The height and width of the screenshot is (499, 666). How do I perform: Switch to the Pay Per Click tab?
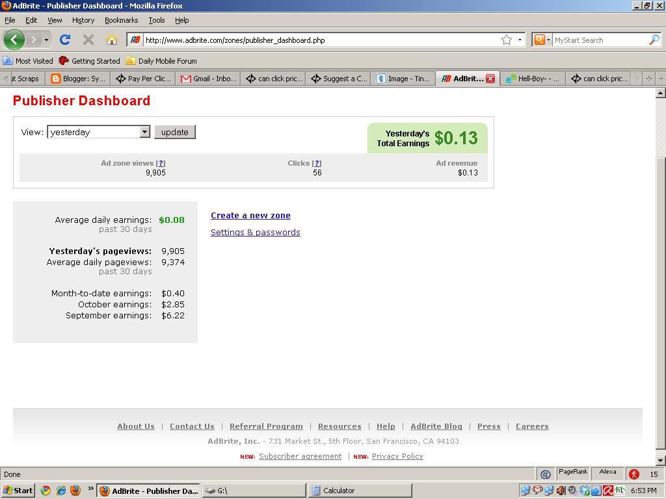point(144,79)
